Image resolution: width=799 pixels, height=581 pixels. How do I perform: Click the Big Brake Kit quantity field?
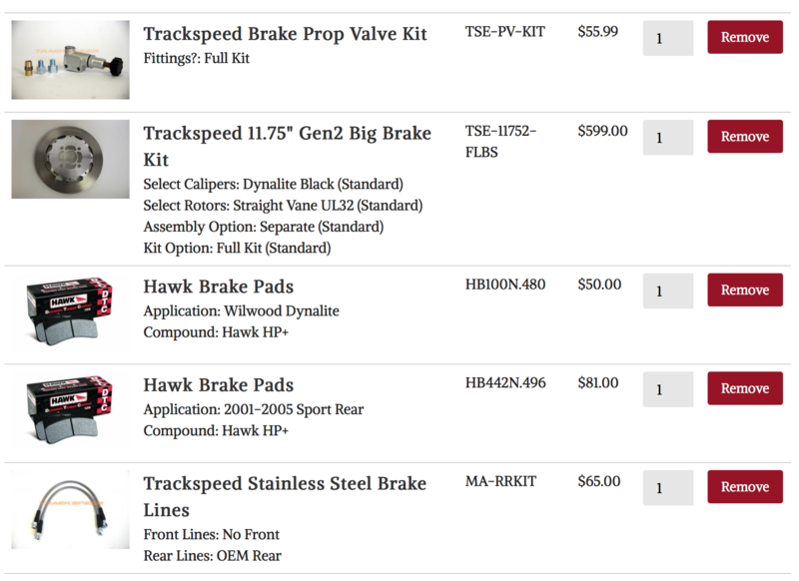coord(667,138)
